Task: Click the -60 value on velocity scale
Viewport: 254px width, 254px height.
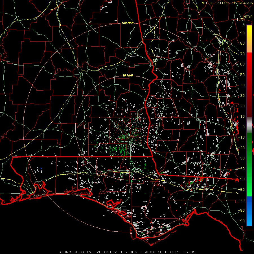Action: coord(241,190)
